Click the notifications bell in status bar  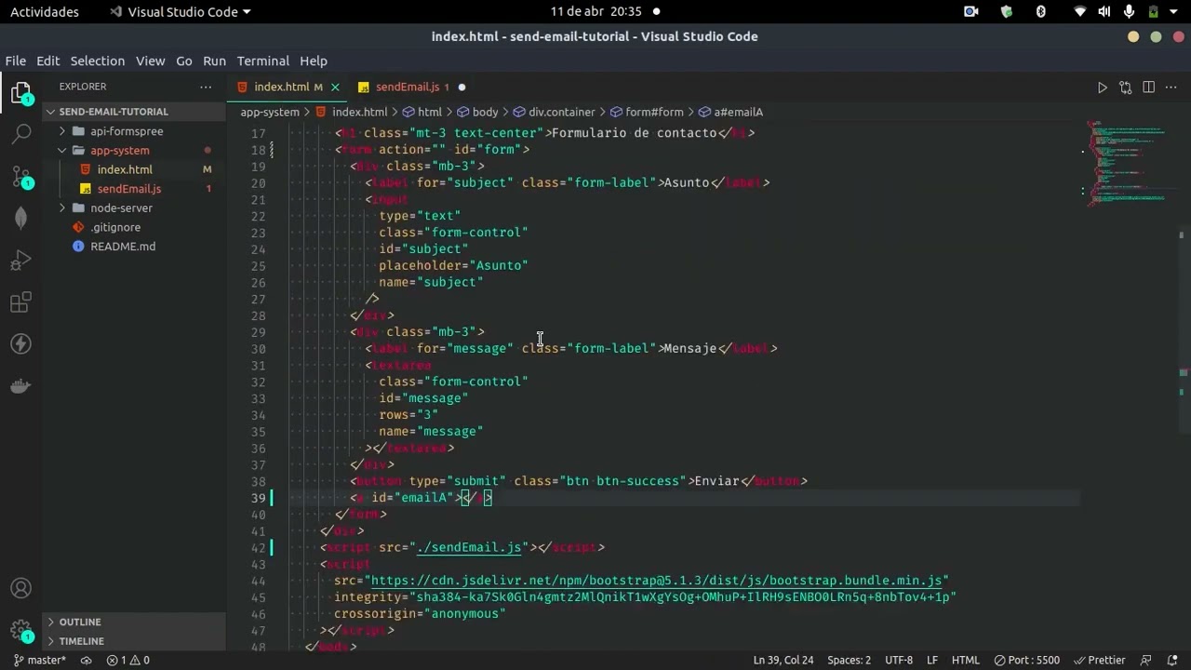click(x=1171, y=660)
